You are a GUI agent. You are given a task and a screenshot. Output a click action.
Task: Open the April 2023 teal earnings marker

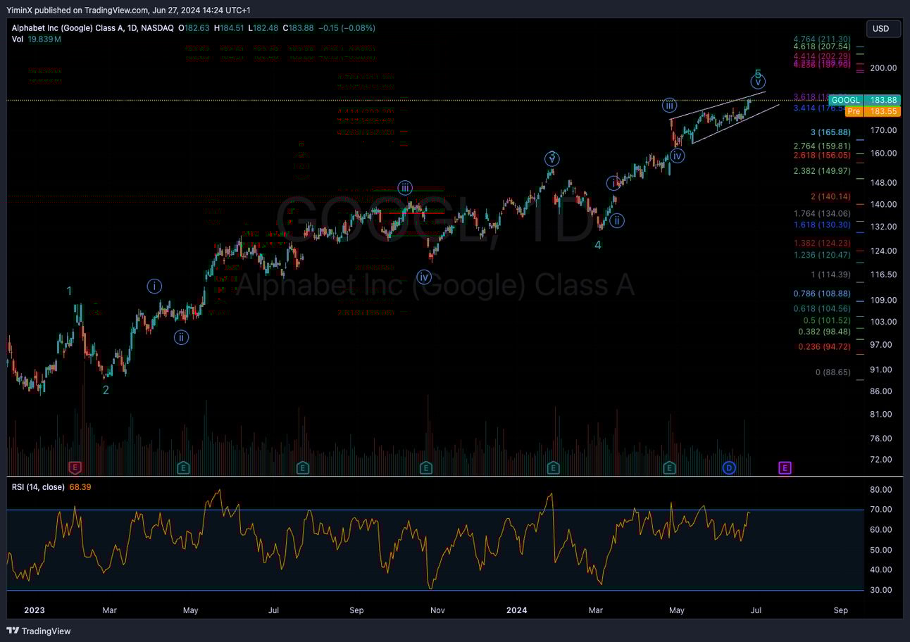click(183, 467)
